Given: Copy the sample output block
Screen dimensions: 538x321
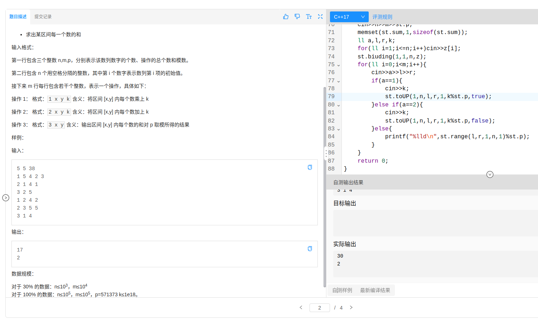Looking at the screenshot, I should (x=310, y=249).
